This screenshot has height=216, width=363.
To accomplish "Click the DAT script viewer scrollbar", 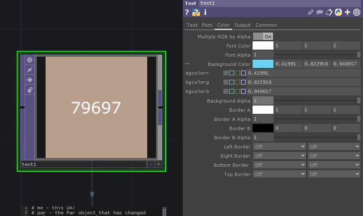I will coord(164,211).
